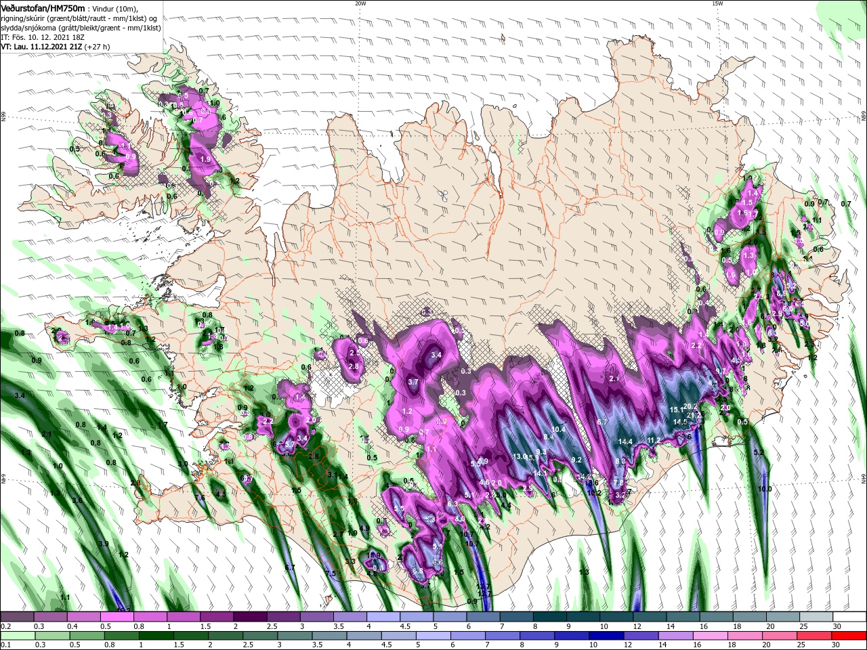Click the 10.4 value in the southern highlands
The width and height of the screenshot is (867, 650).
[559, 429]
